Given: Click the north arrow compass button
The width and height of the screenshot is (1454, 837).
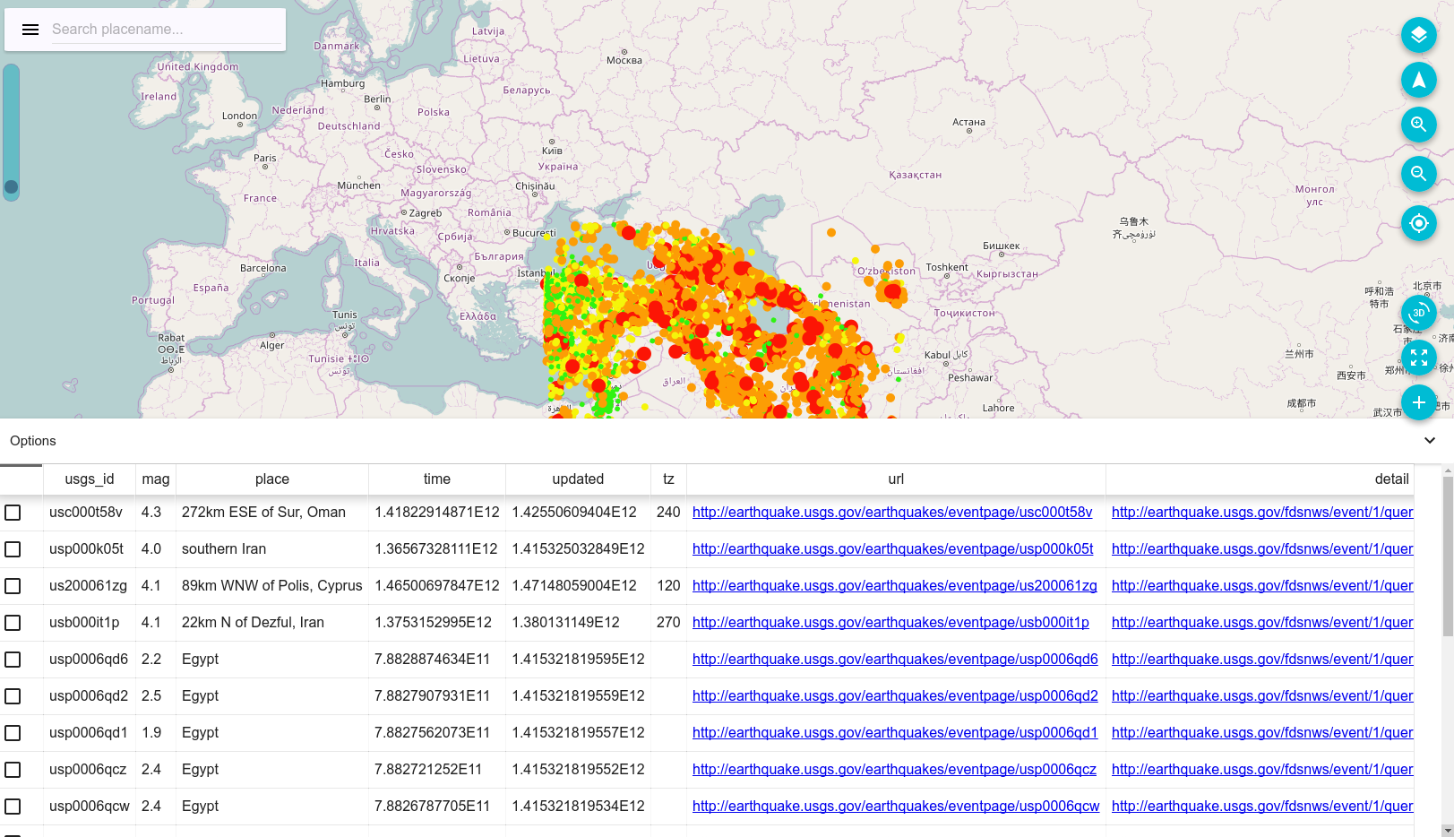Looking at the screenshot, I should 1418,80.
